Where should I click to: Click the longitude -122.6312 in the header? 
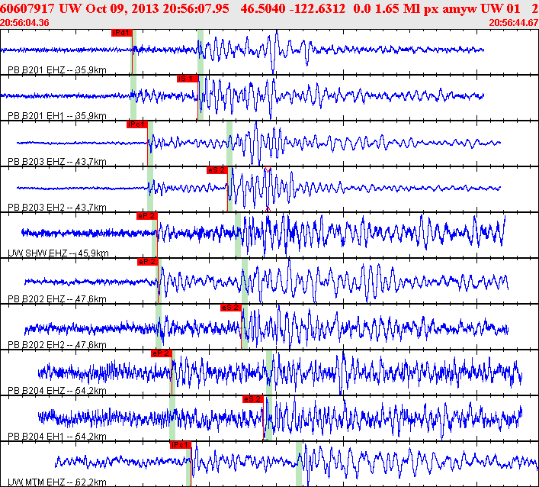click(317, 8)
